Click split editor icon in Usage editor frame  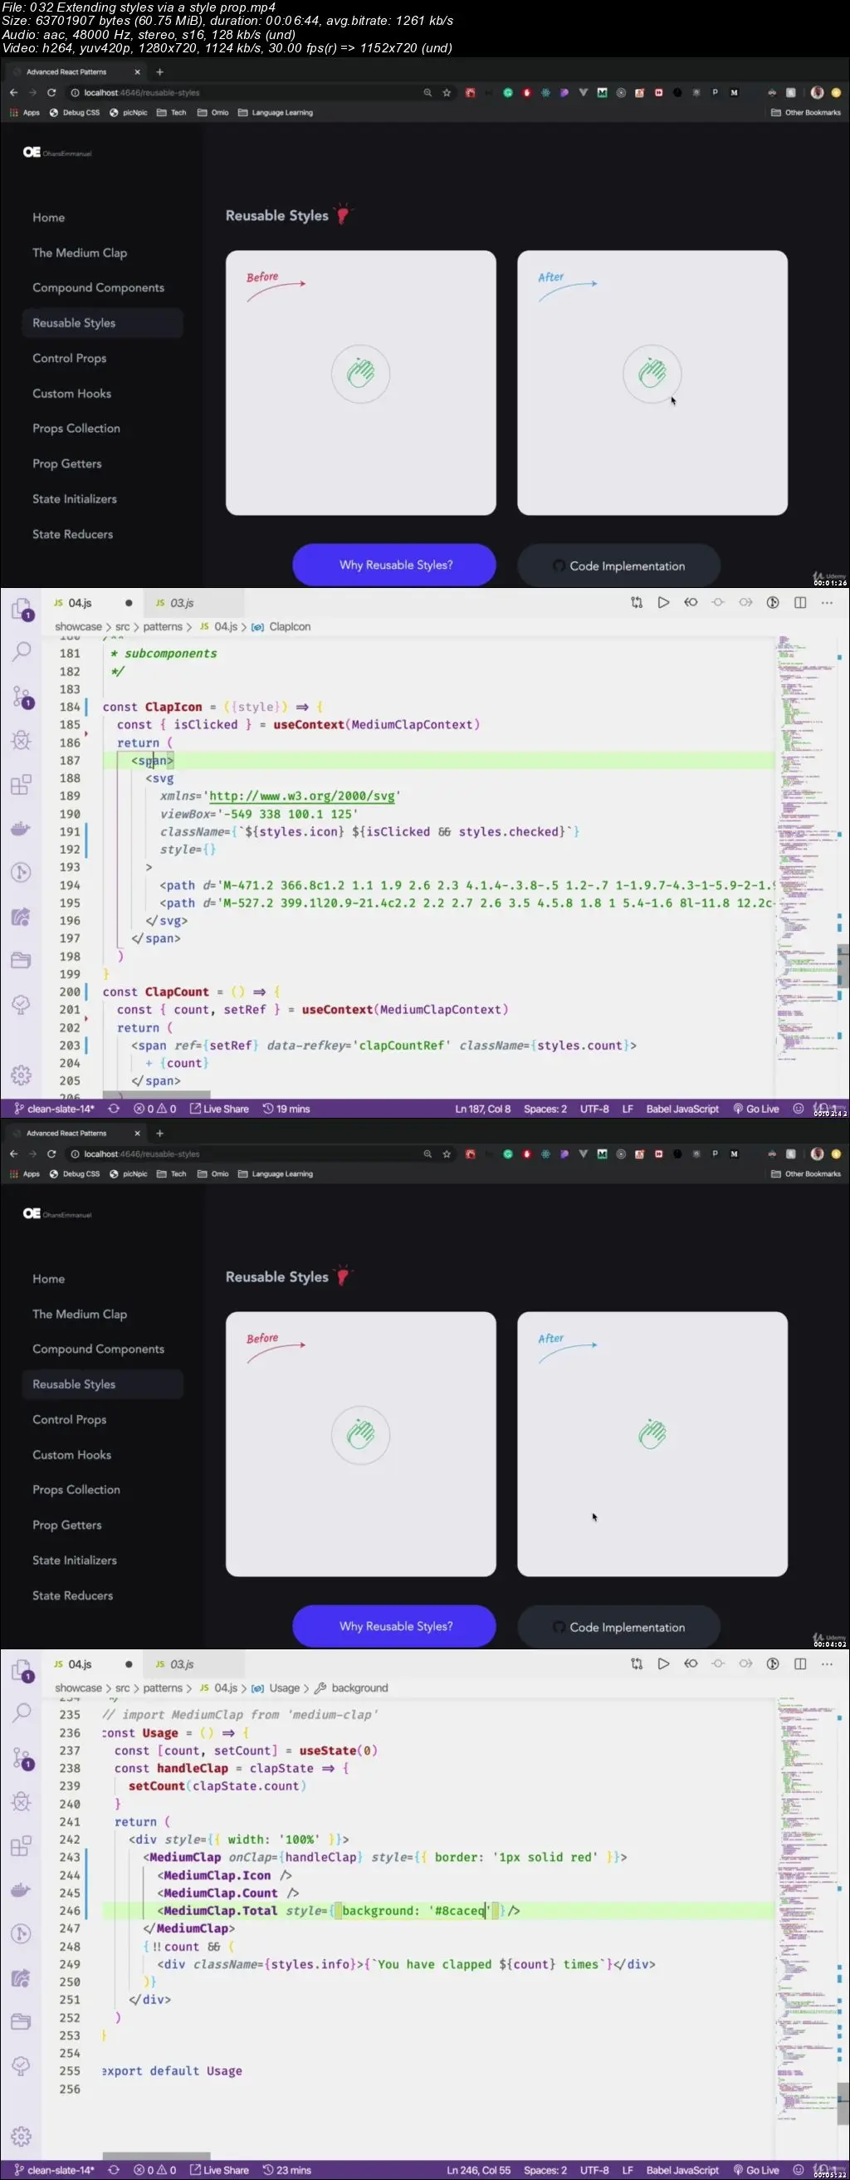point(800,1663)
